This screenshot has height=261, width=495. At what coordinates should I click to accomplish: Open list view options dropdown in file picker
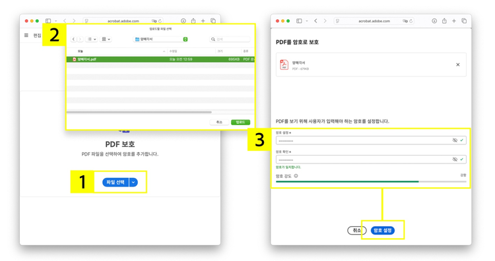coord(92,39)
